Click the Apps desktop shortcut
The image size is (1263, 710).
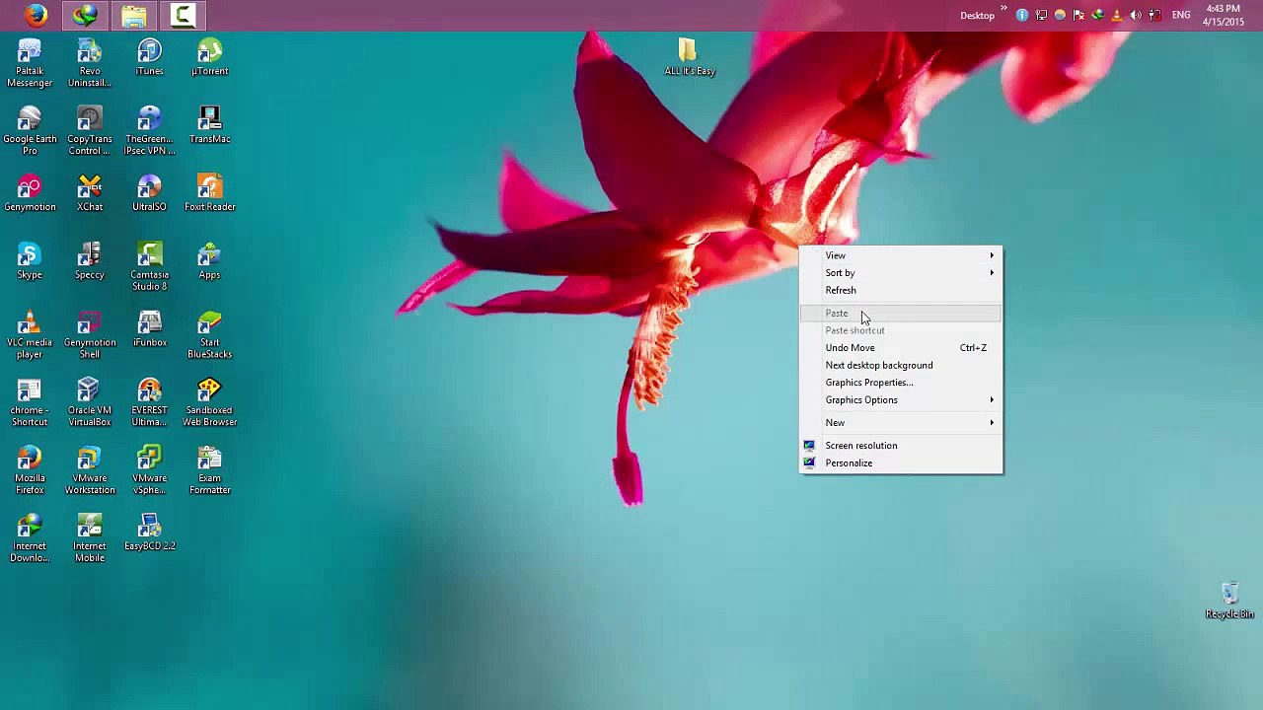pyautogui.click(x=210, y=261)
